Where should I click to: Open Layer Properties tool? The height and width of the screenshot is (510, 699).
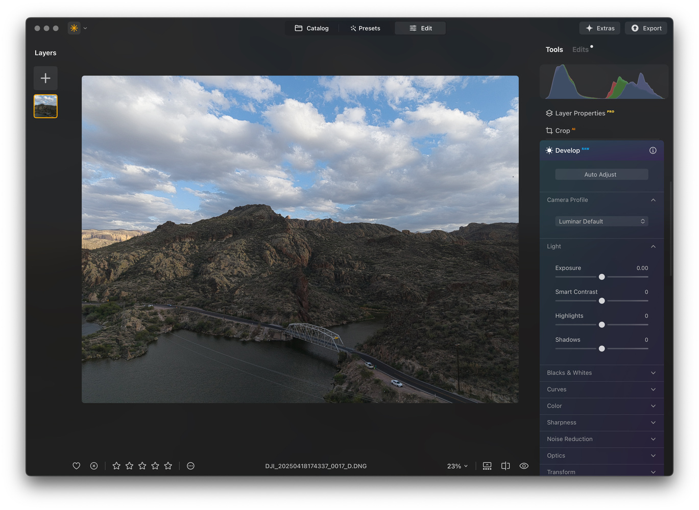(x=580, y=113)
